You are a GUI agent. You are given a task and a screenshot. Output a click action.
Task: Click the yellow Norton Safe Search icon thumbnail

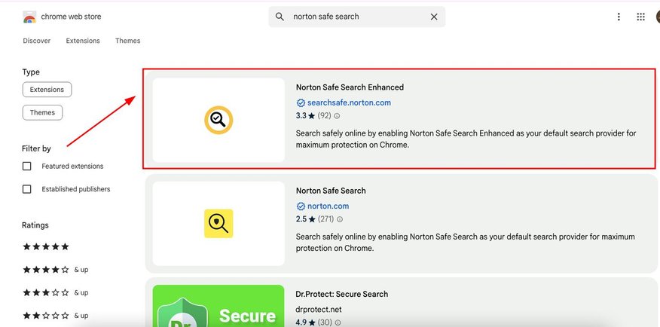tap(218, 224)
